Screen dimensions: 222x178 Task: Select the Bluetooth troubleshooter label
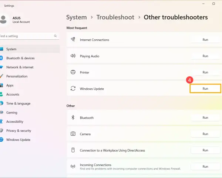87,118
